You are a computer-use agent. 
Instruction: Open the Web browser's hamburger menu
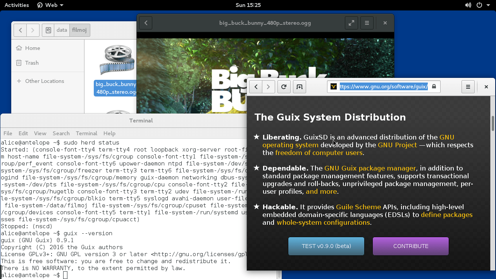click(x=468, y=86)
